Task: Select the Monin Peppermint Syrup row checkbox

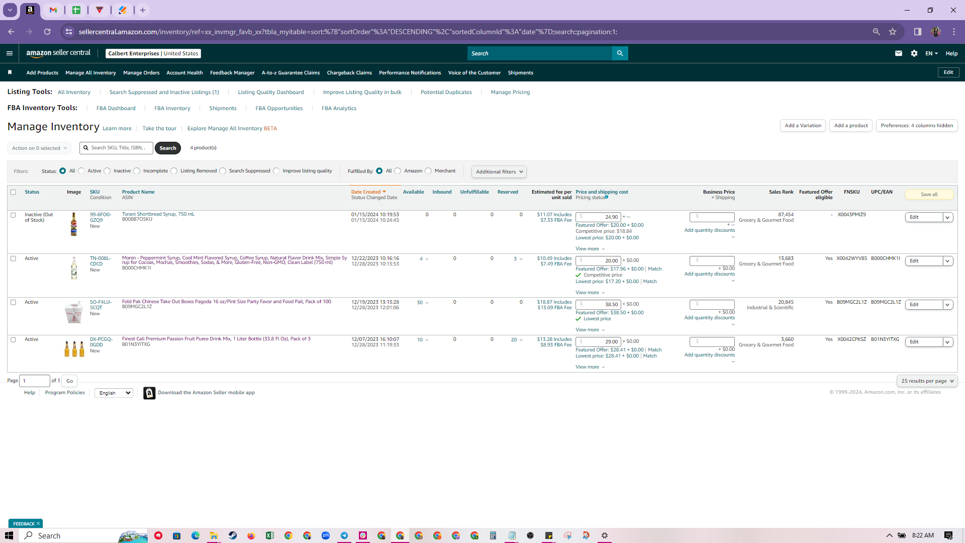Action: click(x=14, y=258)
